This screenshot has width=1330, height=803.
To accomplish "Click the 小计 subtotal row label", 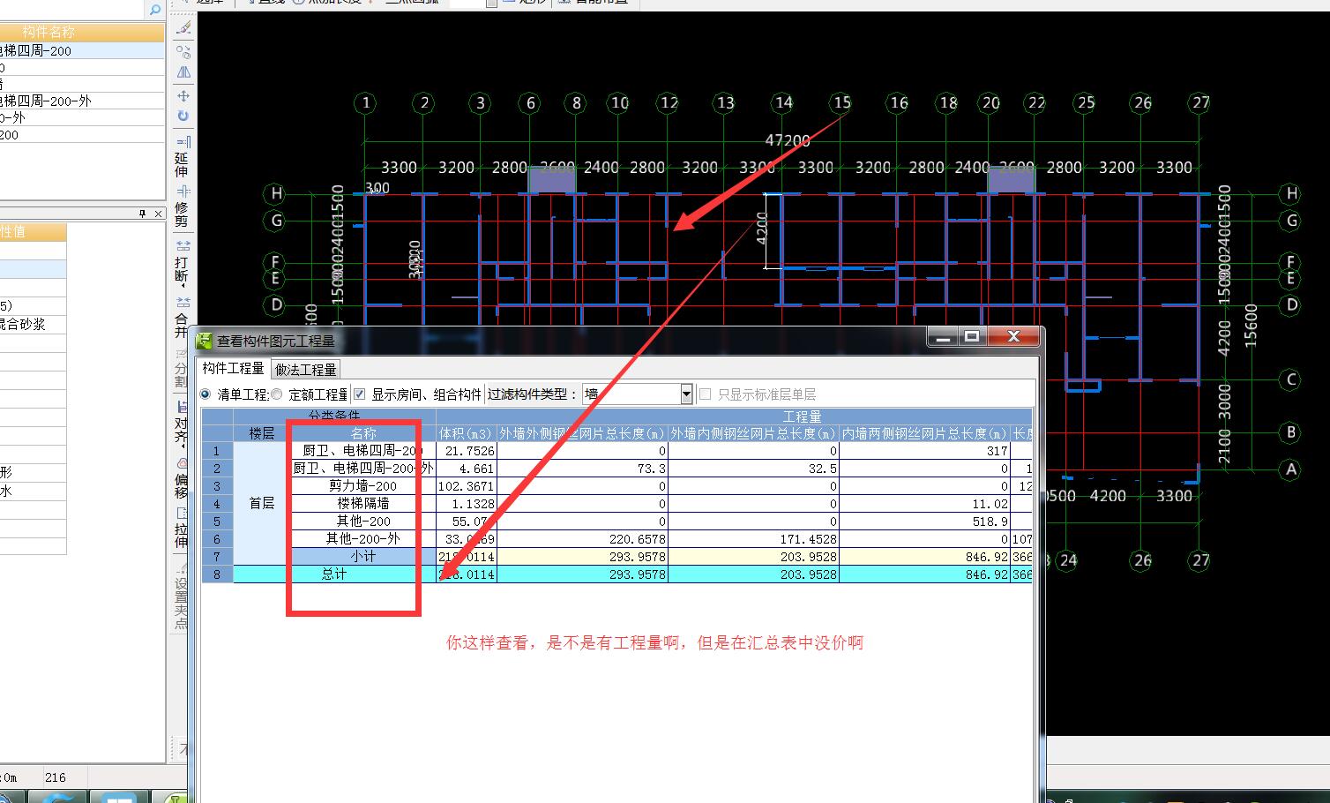I will click(x=363, y=557).
